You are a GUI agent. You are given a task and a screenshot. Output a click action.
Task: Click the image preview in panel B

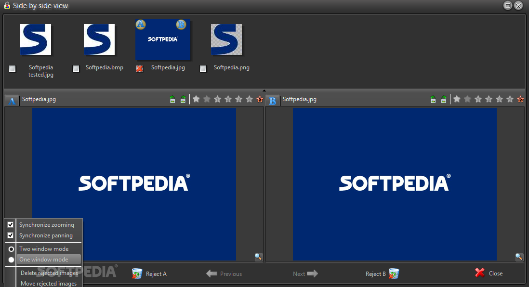tap(395, 184)
